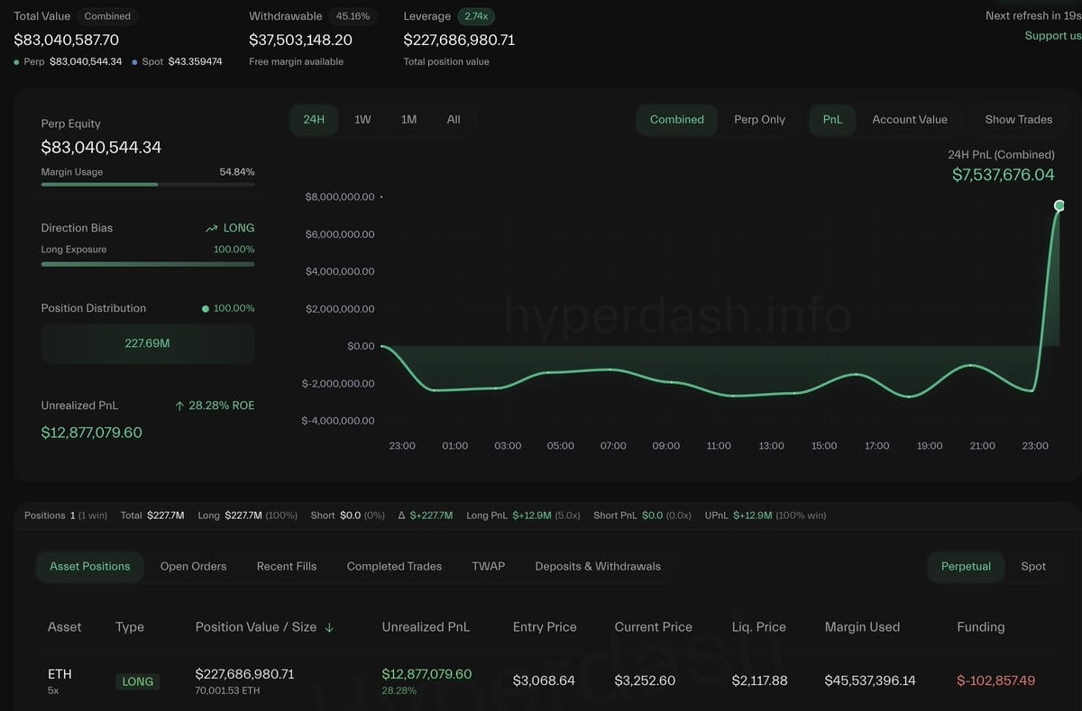Viewport: 1082px width, 711px height.
Task: Enable Show Trades on the chart
Action: click(x=1018, y=120)
